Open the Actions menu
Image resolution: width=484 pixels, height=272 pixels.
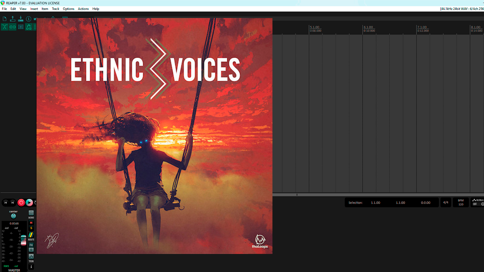click(x=83, y=9)
